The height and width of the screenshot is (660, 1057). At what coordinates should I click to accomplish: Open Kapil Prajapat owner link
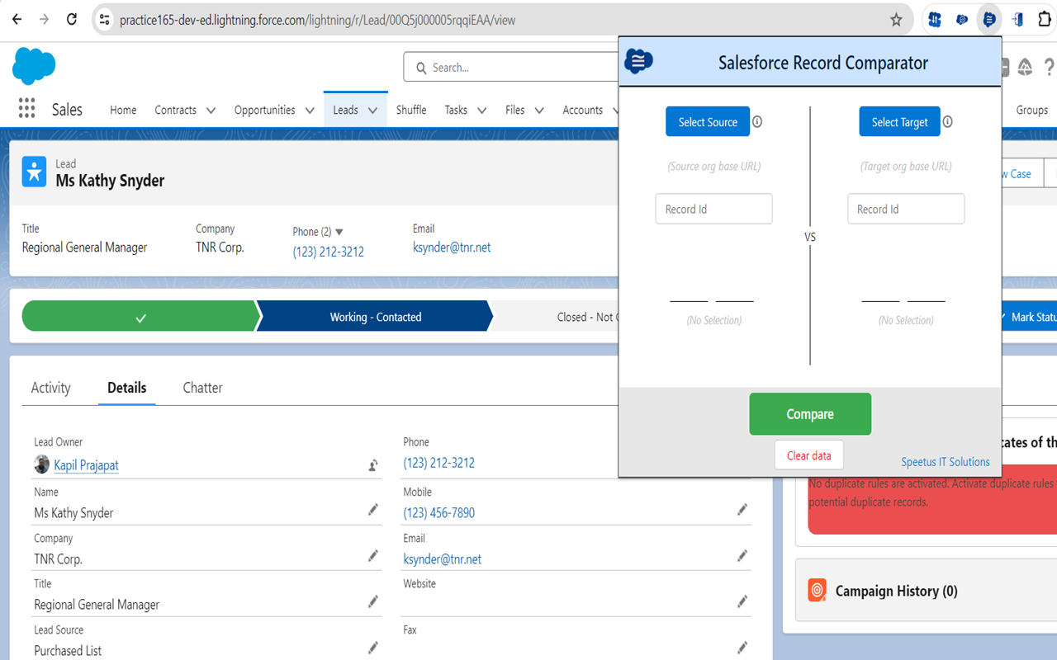(87, 465)
